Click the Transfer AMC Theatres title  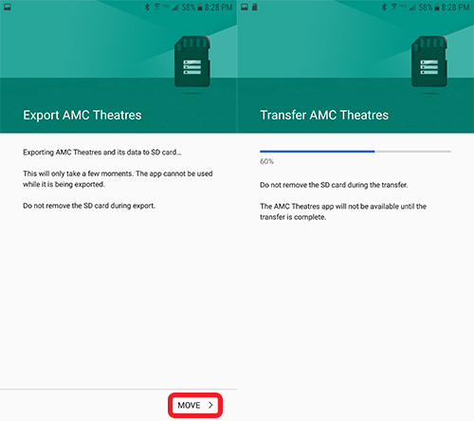pyautogui.click(x=324, y=116)
